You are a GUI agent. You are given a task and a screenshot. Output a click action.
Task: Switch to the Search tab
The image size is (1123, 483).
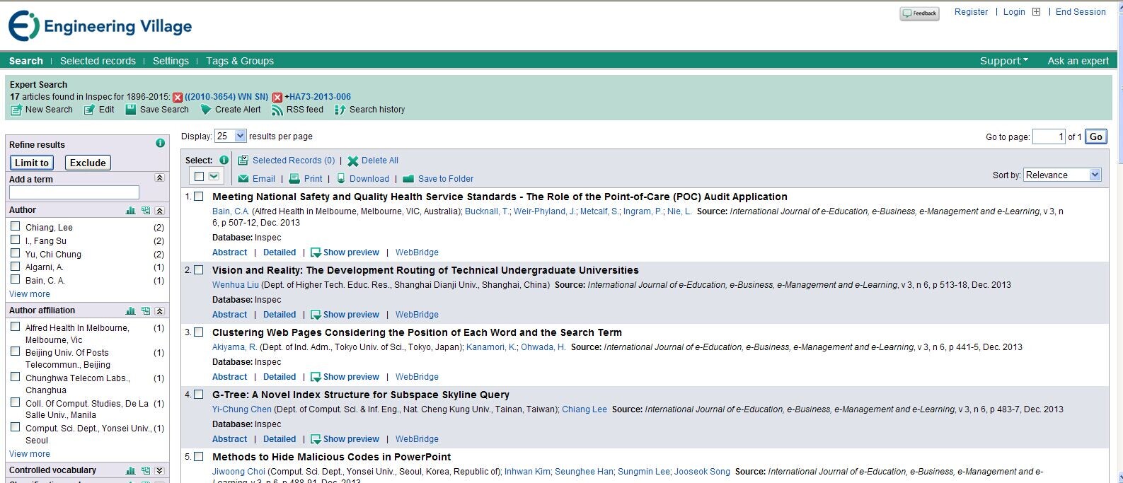click(26, 61)
